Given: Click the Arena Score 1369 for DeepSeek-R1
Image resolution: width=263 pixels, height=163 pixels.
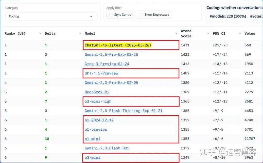Looking at the screenshot, I should 185,92.
